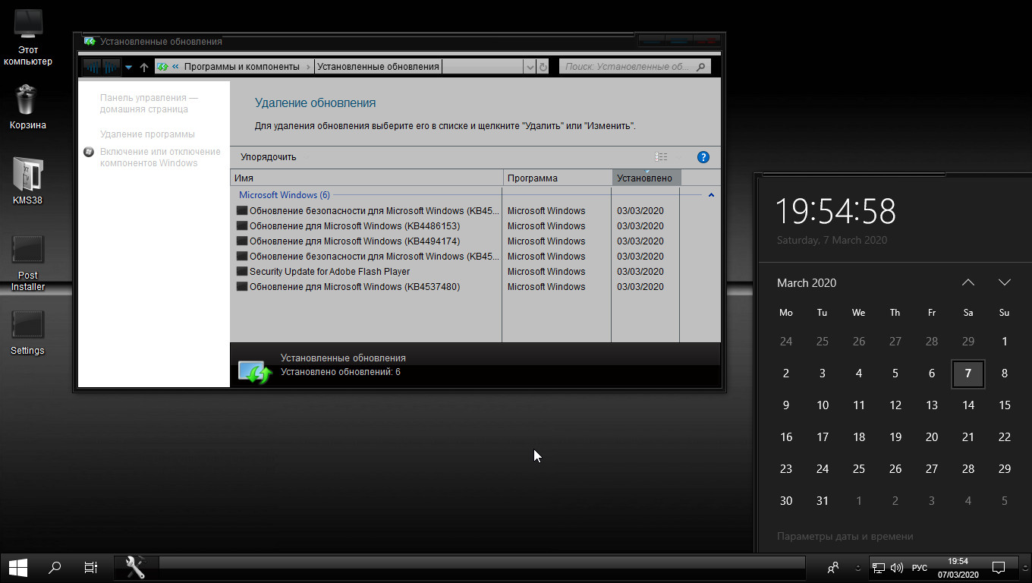Select calendar day 7 March

point(968,373)
